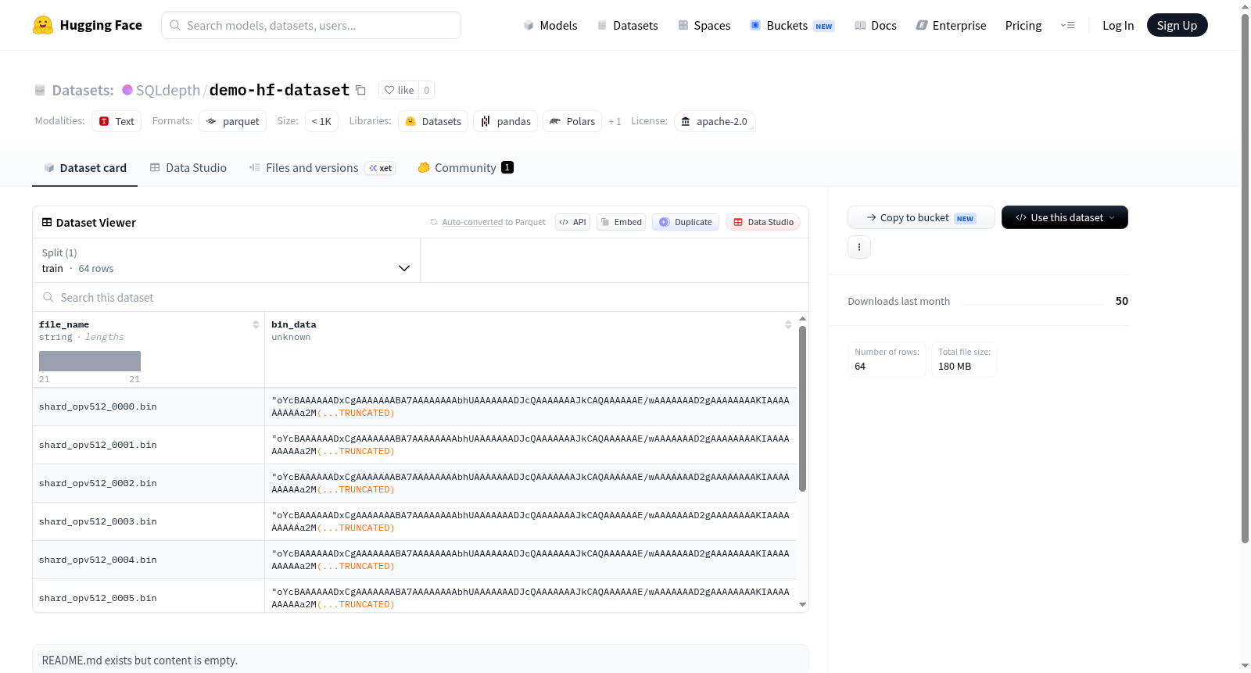
Task: Like the demo-hf-dataset with the heart button
Action: pyautogui.click(x=399, y=90)
